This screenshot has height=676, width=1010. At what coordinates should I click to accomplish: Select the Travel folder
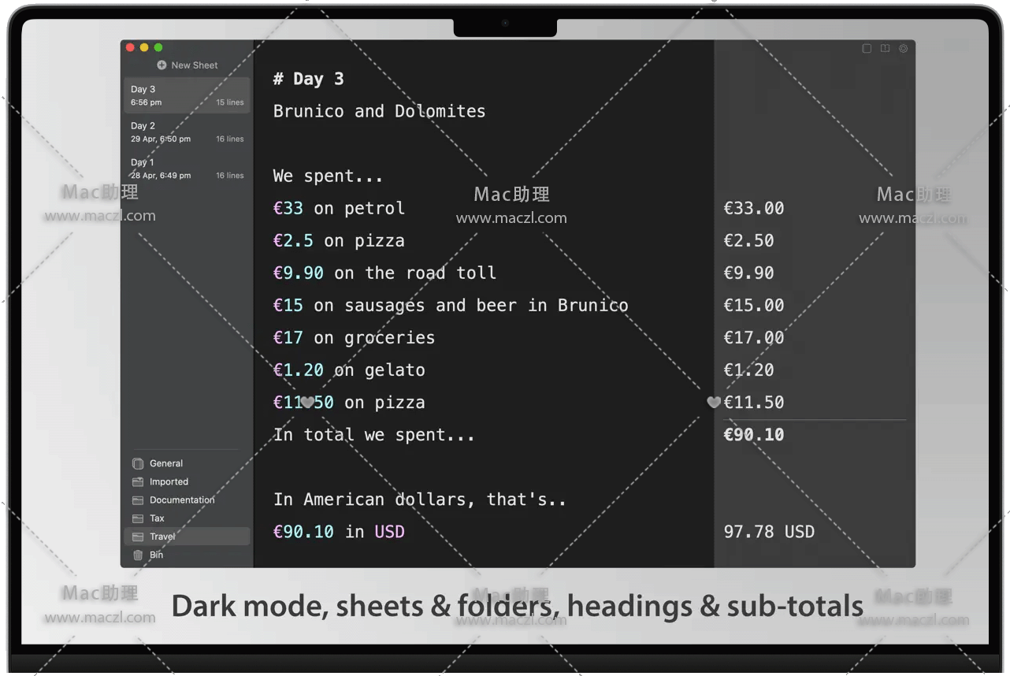point(187,537)
